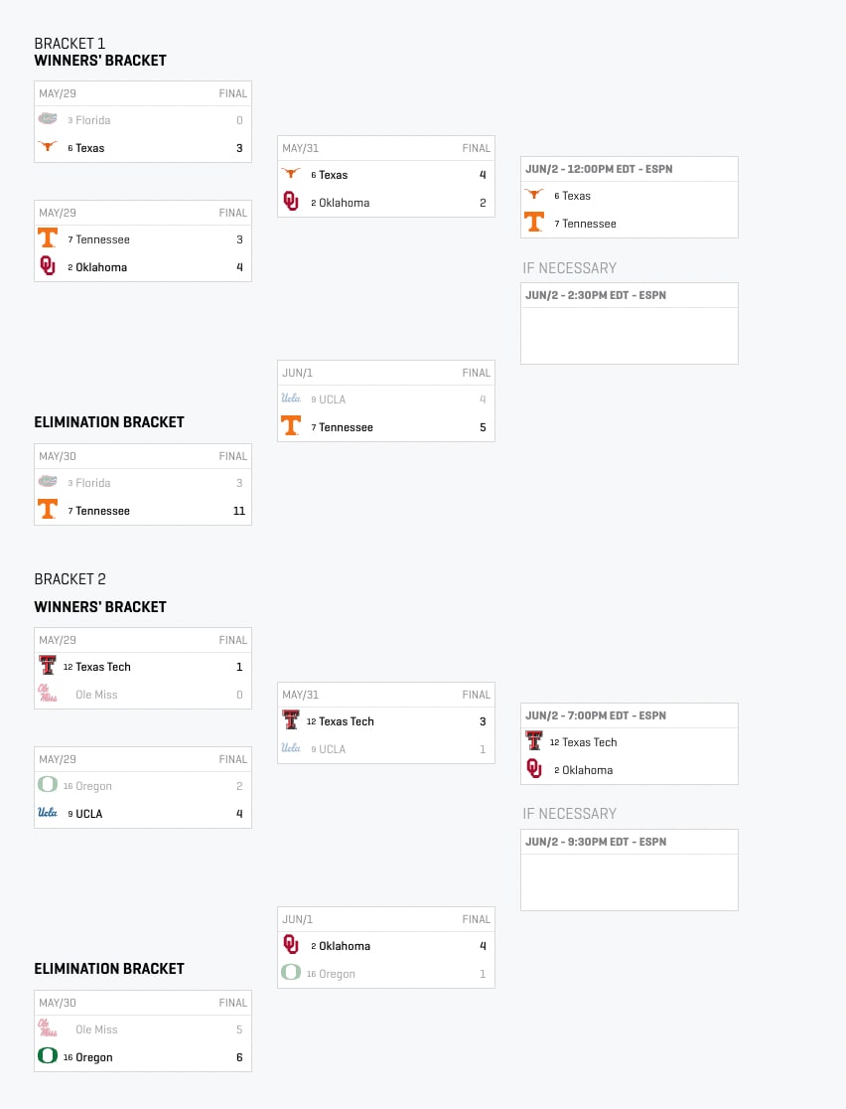
Task: Click the Oklahoma OU logo in Jun 2 7:00PM game
Action: pyautogui.click(x=534, y=769)
